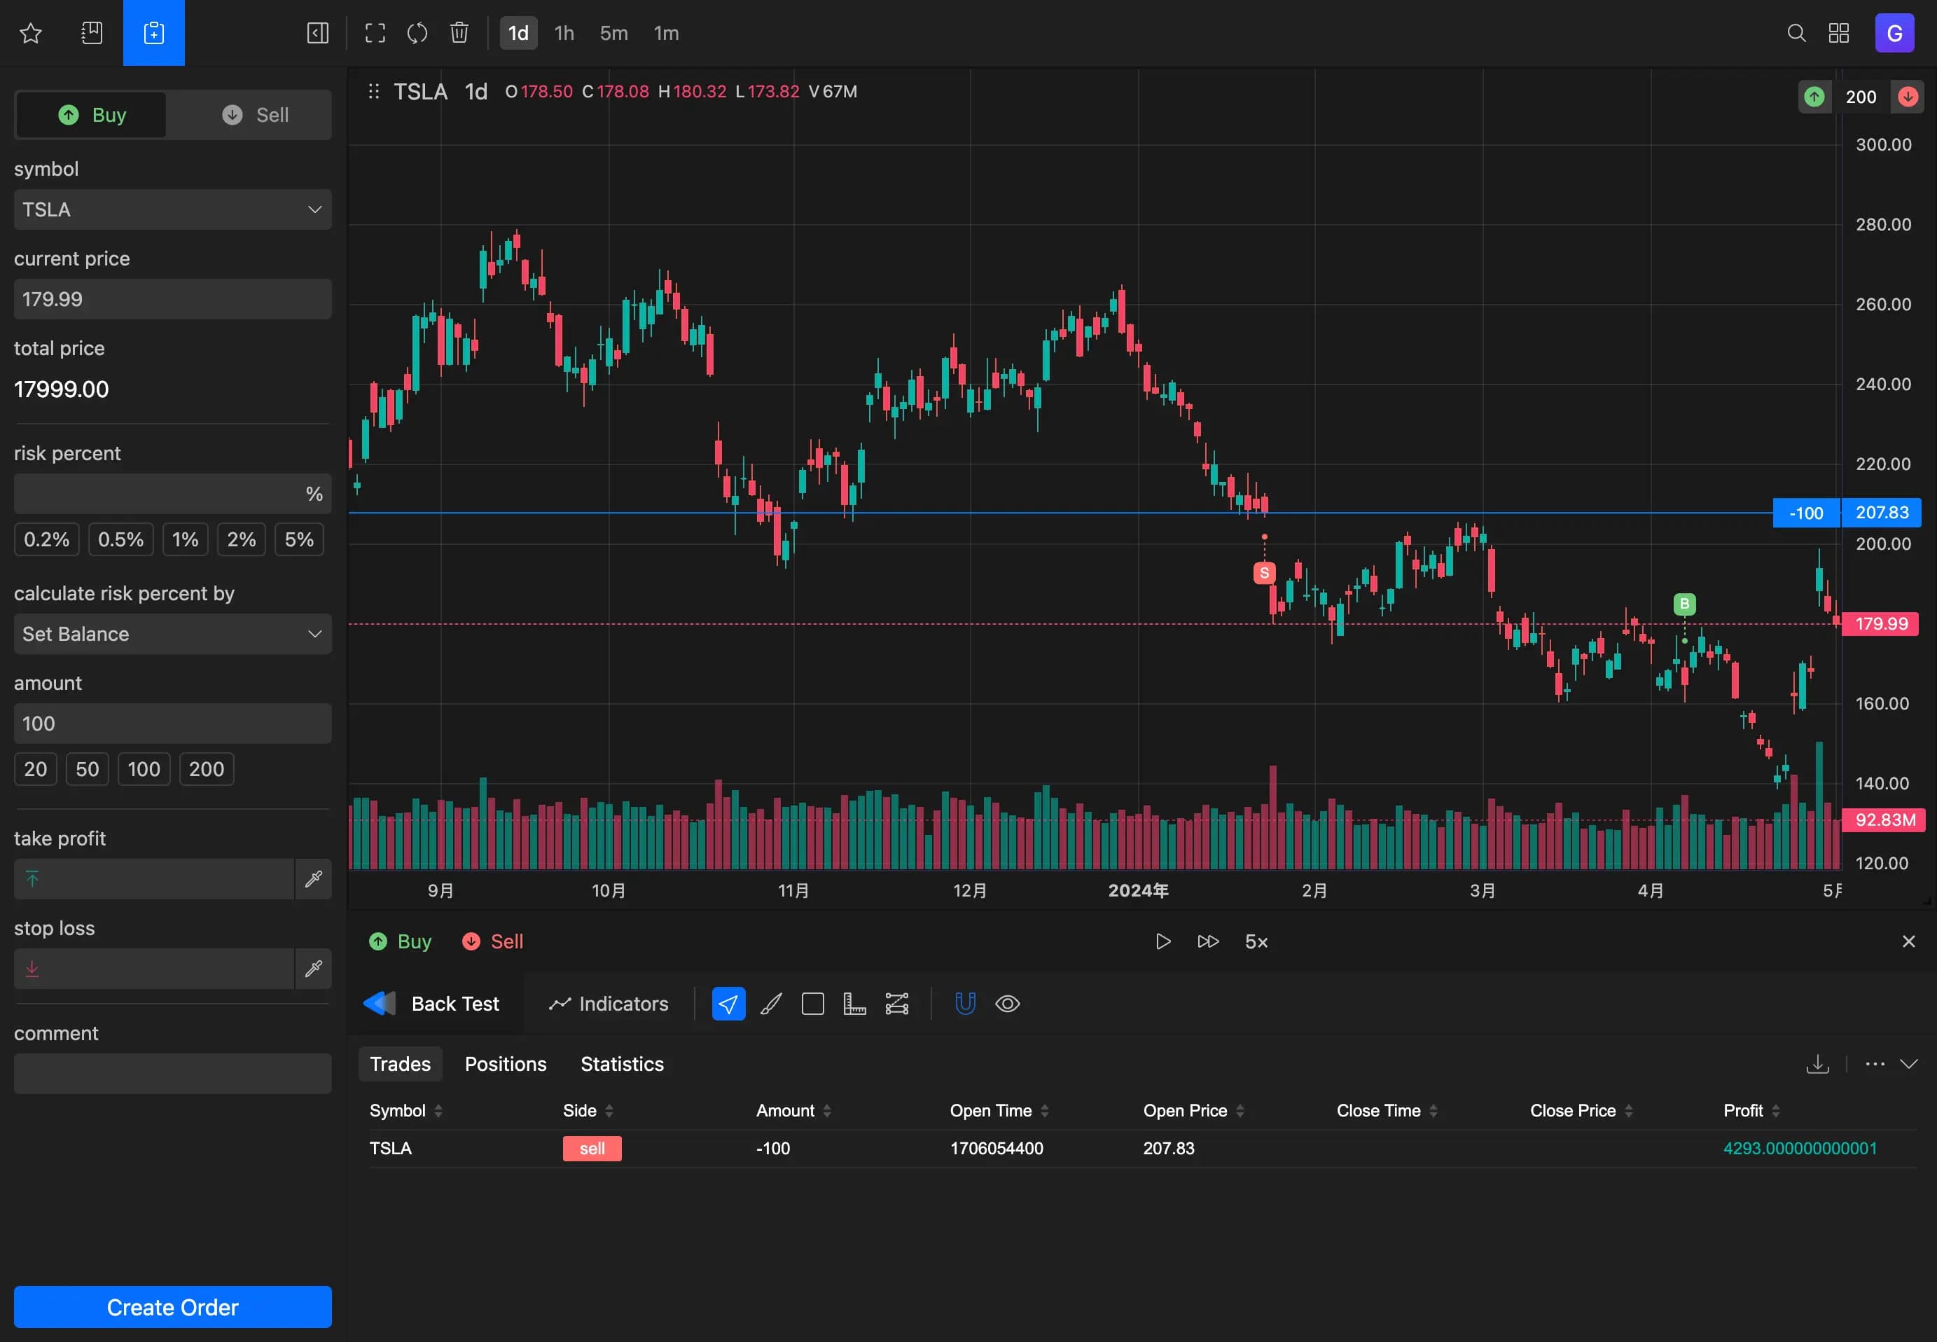Click the green B buy marker on chart
The width and height of the screenshot is (1937, 1342).
pyautogui.click(x=1684, y=604)
